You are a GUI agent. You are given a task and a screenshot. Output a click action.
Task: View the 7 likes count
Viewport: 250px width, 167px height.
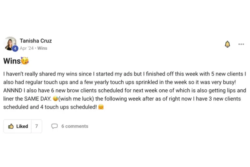click(x=37, y=126)
